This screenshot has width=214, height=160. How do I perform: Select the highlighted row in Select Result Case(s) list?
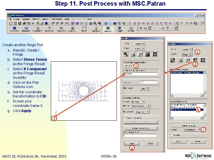point(187,73)
